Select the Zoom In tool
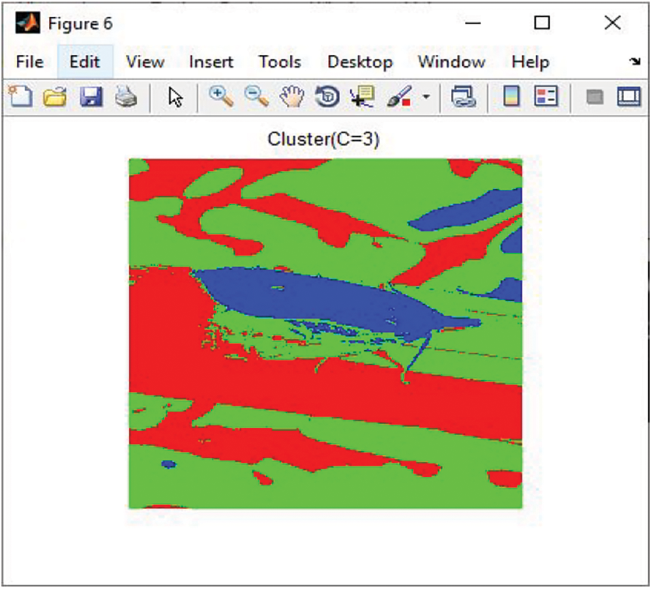 point(222,96)
